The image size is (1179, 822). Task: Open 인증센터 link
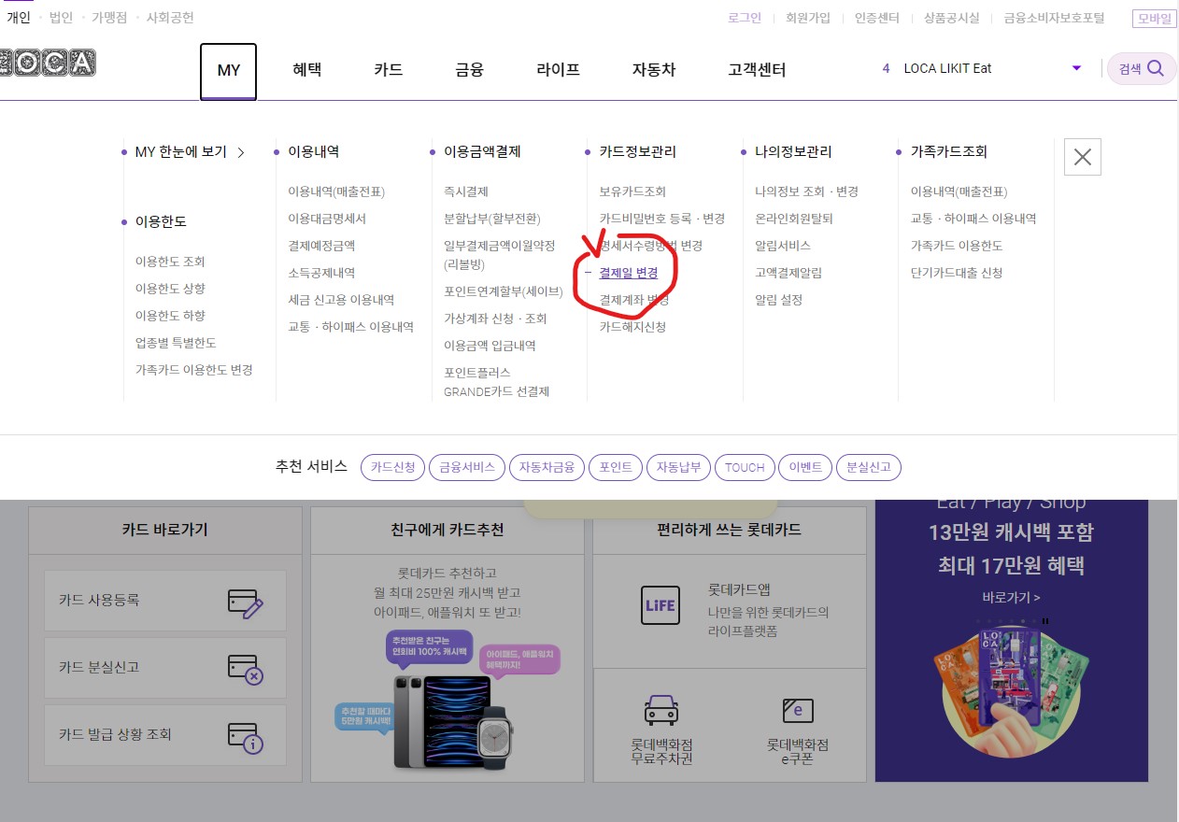click(877, 18)
